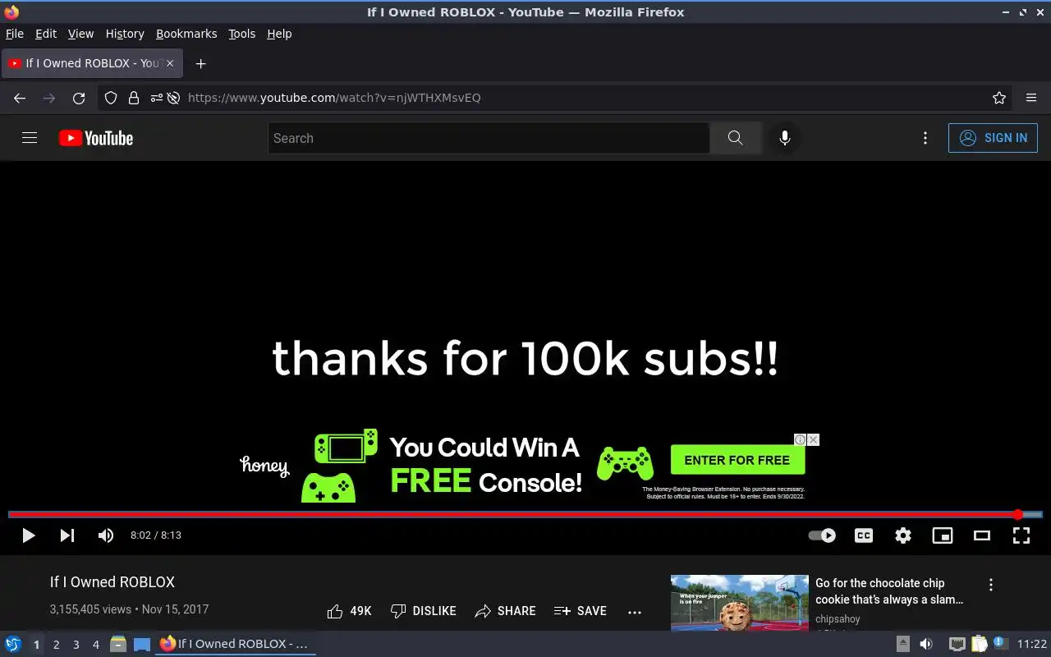
Task: Like the video (49K)
Action: (349, 611)
